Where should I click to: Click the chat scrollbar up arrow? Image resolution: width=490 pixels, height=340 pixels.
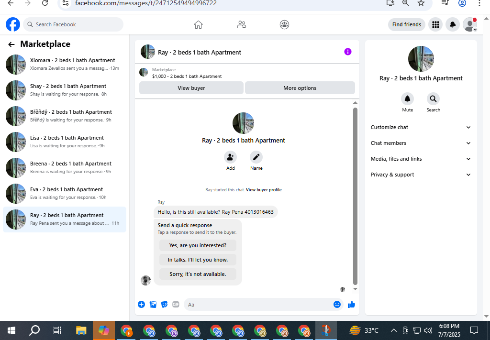355,103
